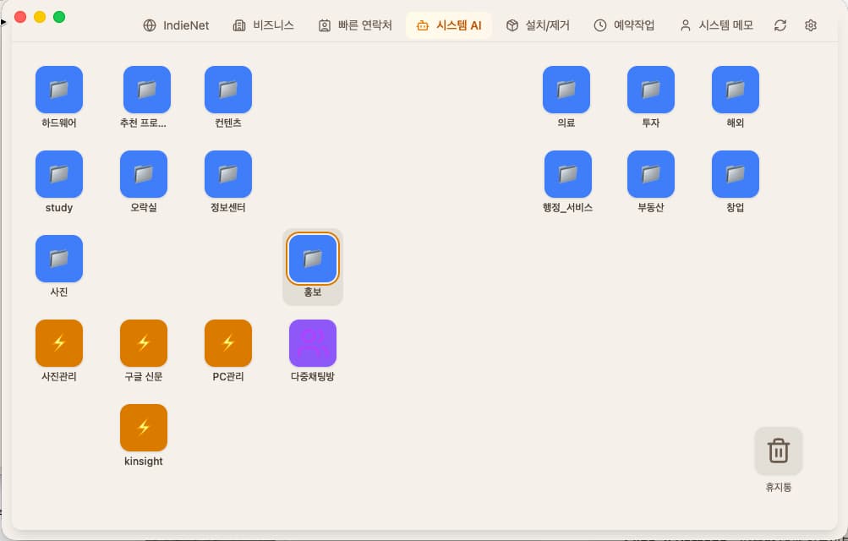Screen dimensions: 848x541
Task: Open the 시스템 메모 section
Action: (715, 25)
